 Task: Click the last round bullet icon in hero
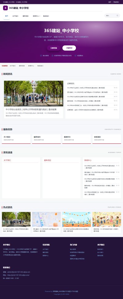(x=75, y=56)
